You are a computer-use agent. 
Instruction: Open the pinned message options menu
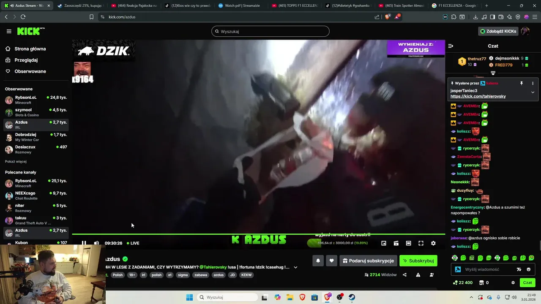click(533, 84)
